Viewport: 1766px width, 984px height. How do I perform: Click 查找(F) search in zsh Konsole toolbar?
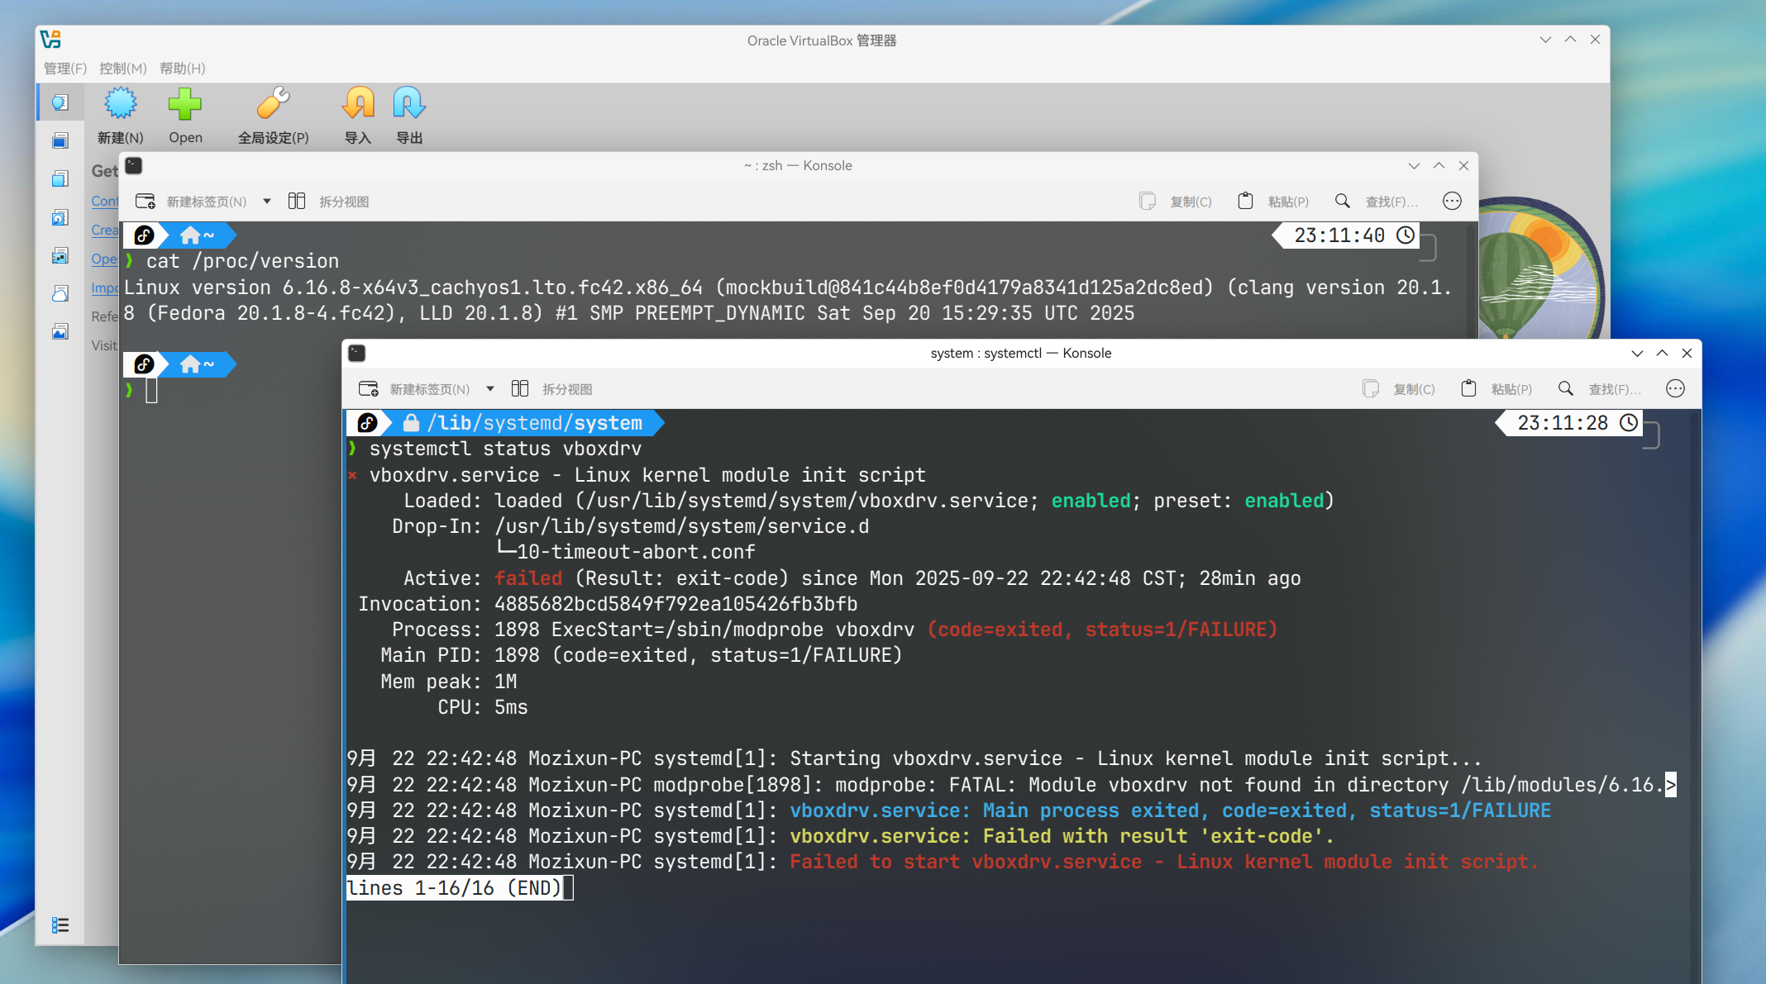pos(1377,202)
